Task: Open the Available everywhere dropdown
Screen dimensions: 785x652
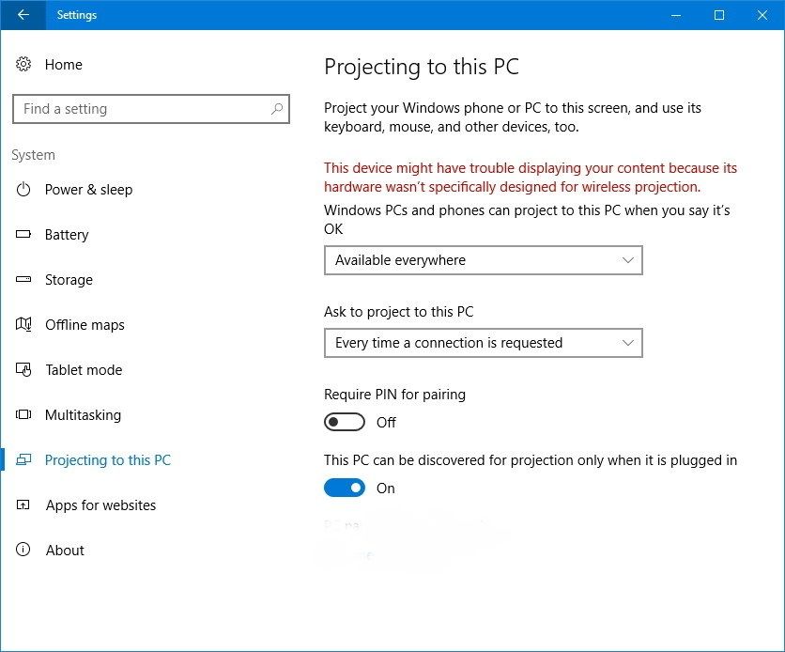Action: (483, 260)
